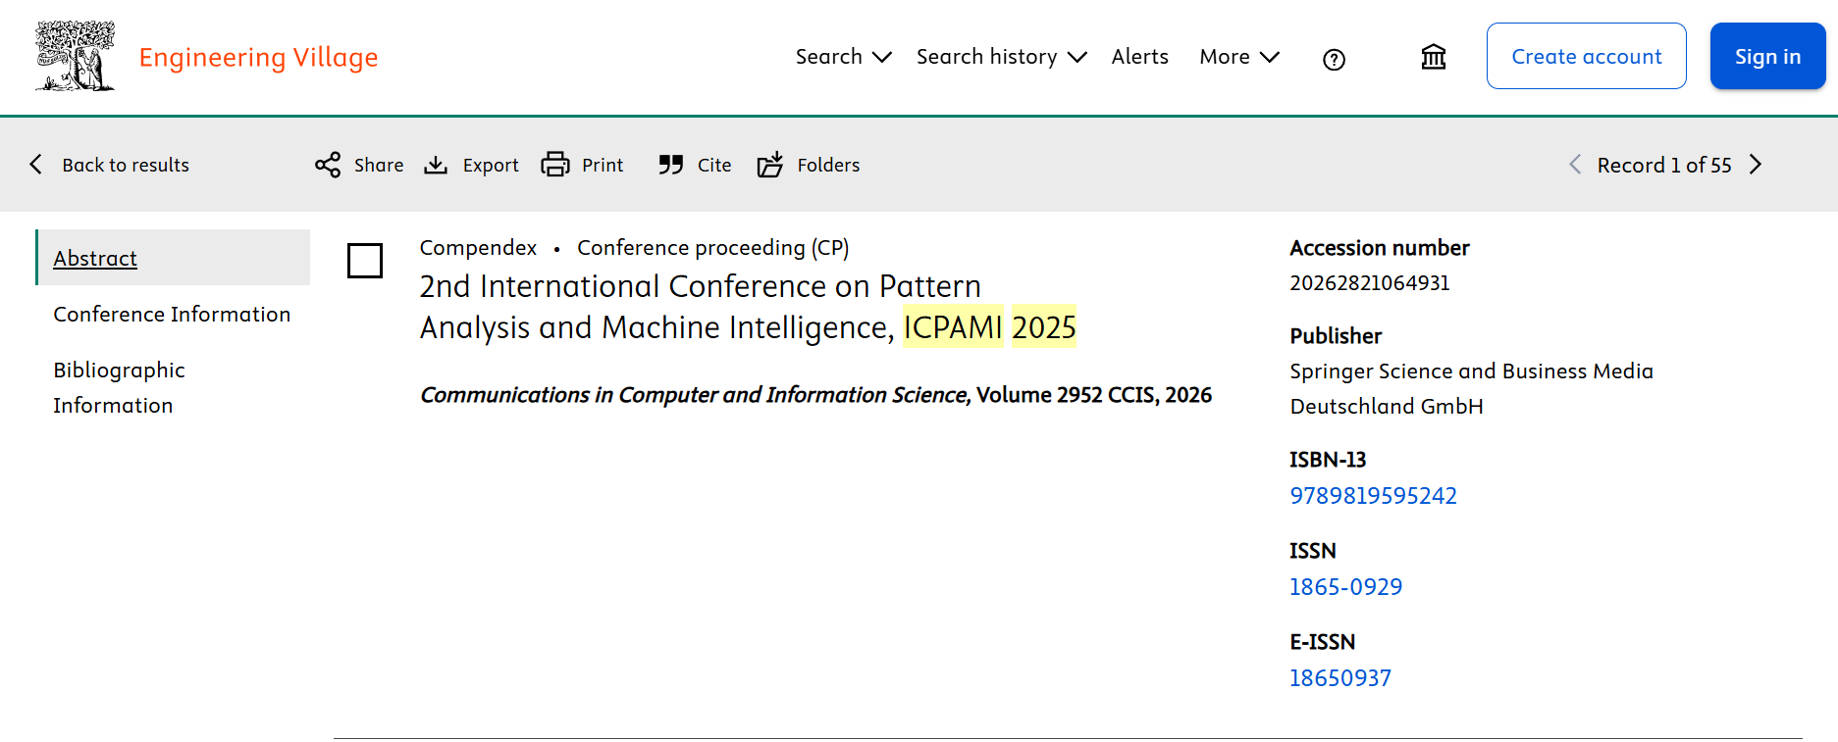Image resolution: width=1838 pixels, height=742 pixels.
Task: Click the Back to results link
Action: pos(126,165)
